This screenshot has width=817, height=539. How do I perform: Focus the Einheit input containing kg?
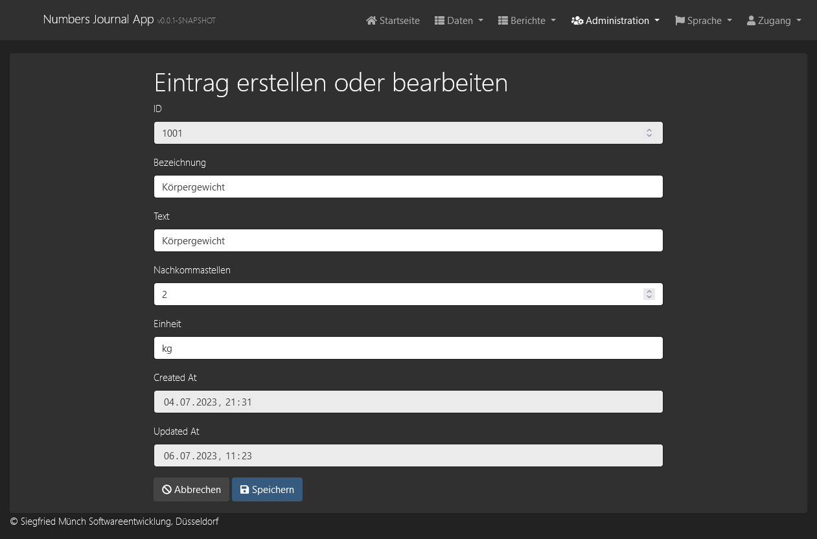click(x=408, y=348)
